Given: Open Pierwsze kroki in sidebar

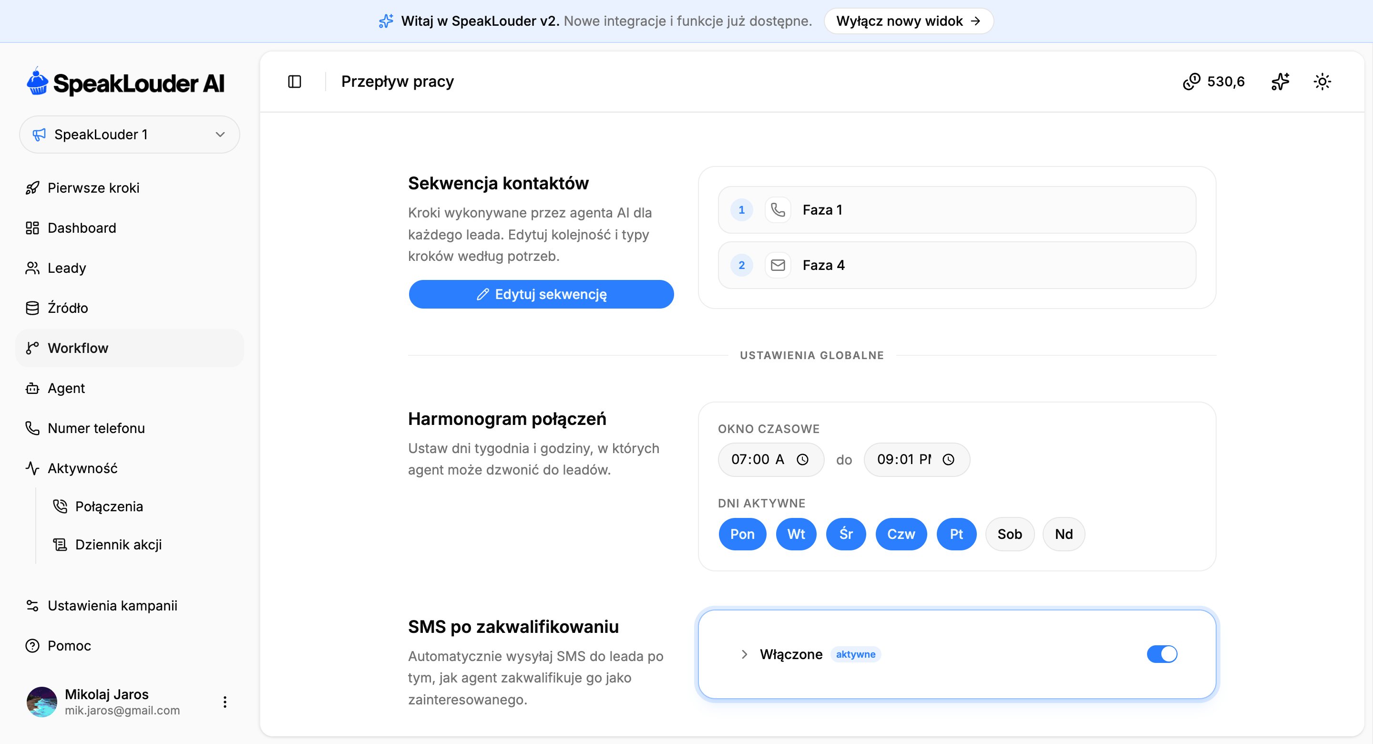Looking at the screenshot, I should tap(130, 188).
